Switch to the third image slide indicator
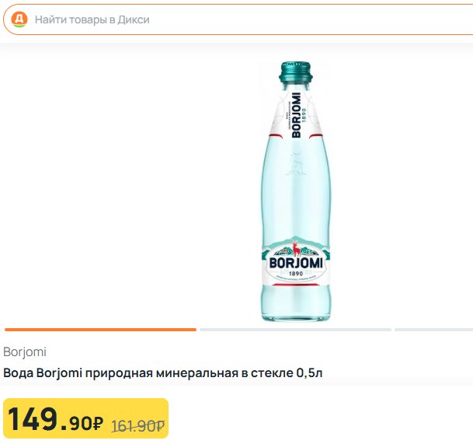 [x=434, y=330]
